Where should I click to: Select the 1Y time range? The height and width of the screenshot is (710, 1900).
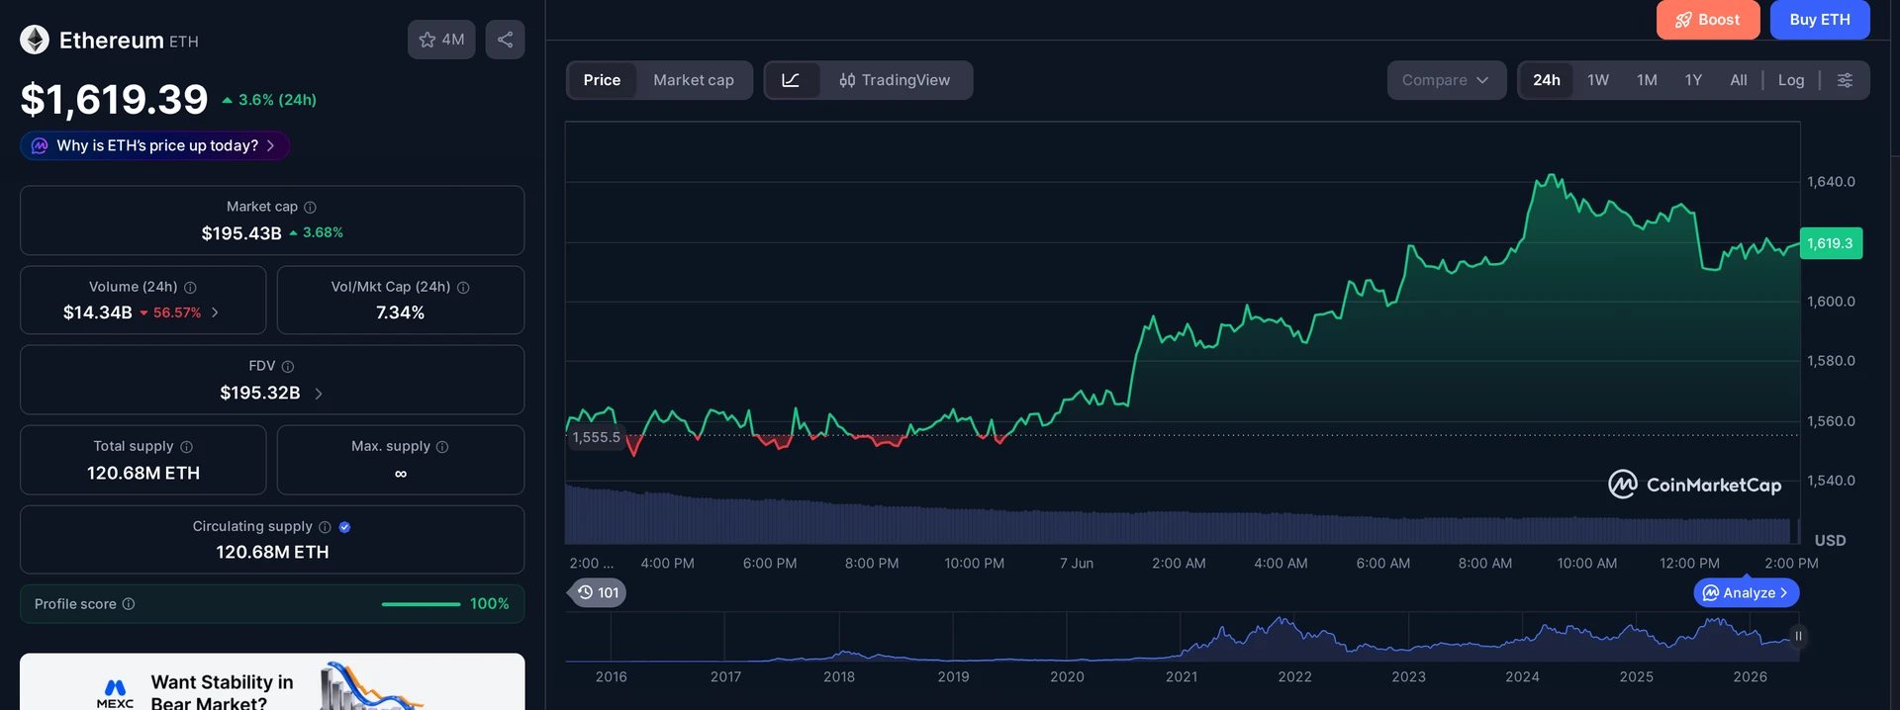[1693, 80]
